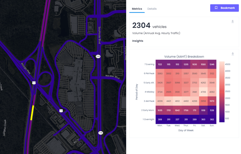Screen dimensions: 241x154
Task: Click the 1970 Sunday AM Peak cell
Action: coord(212,101)
